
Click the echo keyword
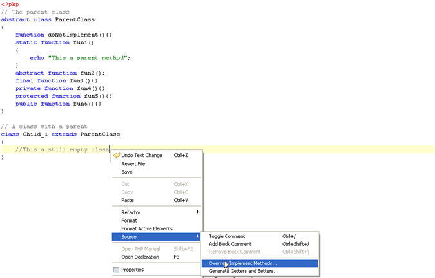click(37, 58)
